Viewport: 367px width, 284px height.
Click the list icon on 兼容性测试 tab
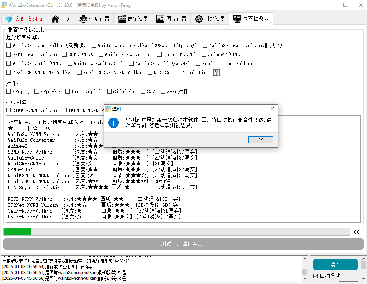(x=238, y=19)
